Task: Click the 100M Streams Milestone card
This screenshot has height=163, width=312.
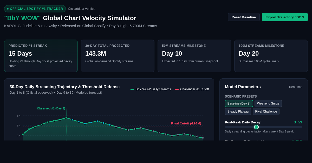Action: (271, 56)
